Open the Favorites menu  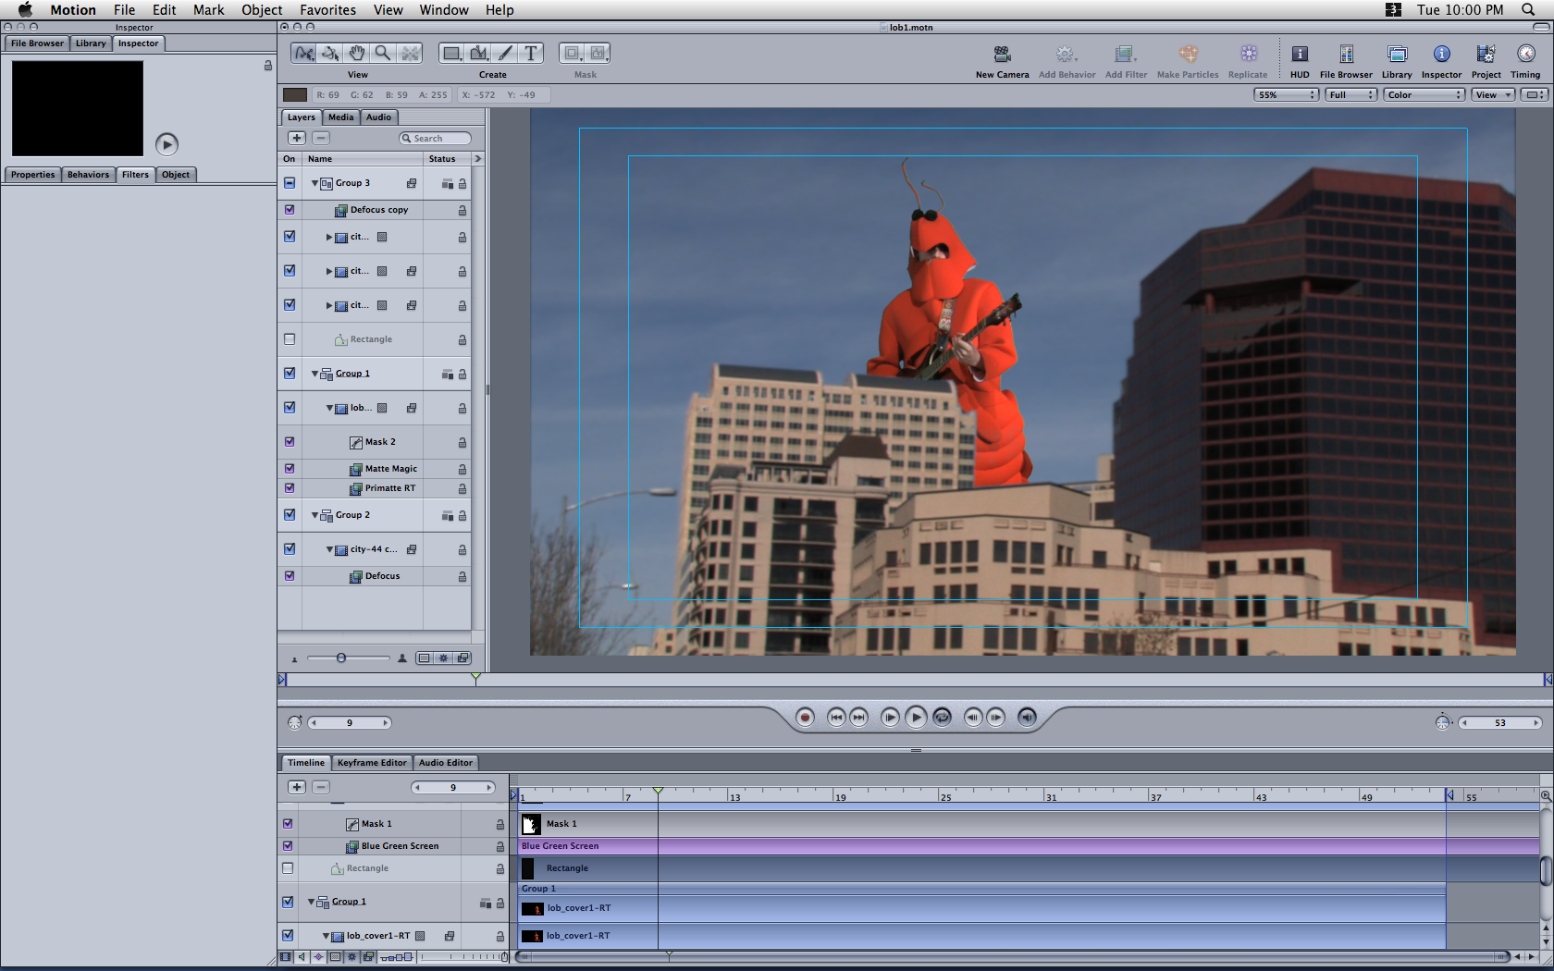pos(327,10)
